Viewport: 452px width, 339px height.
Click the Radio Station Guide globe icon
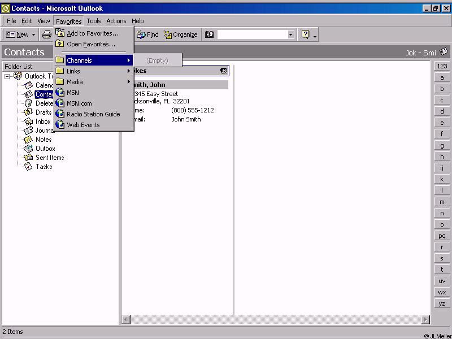pyautogui.click(x=60, y=114)
